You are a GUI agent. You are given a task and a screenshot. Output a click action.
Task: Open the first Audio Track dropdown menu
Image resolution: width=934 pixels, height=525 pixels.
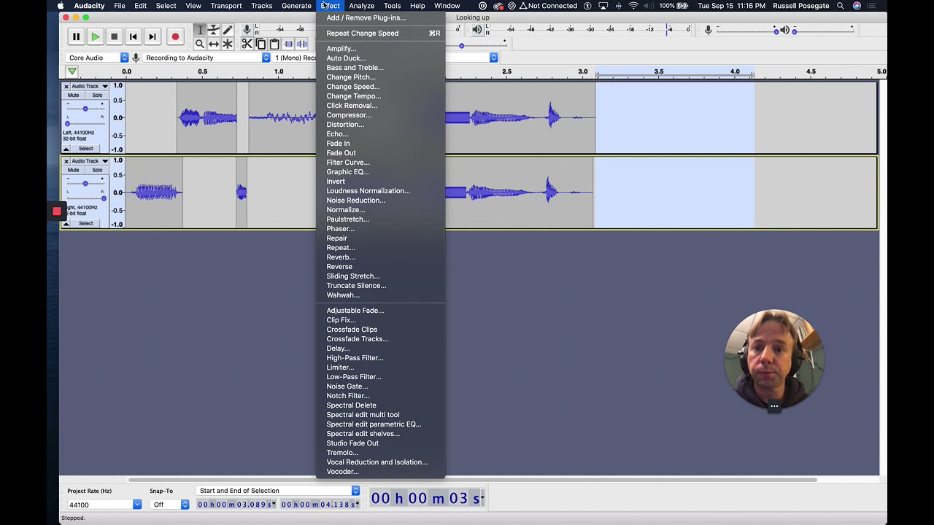tap(90, 86)
